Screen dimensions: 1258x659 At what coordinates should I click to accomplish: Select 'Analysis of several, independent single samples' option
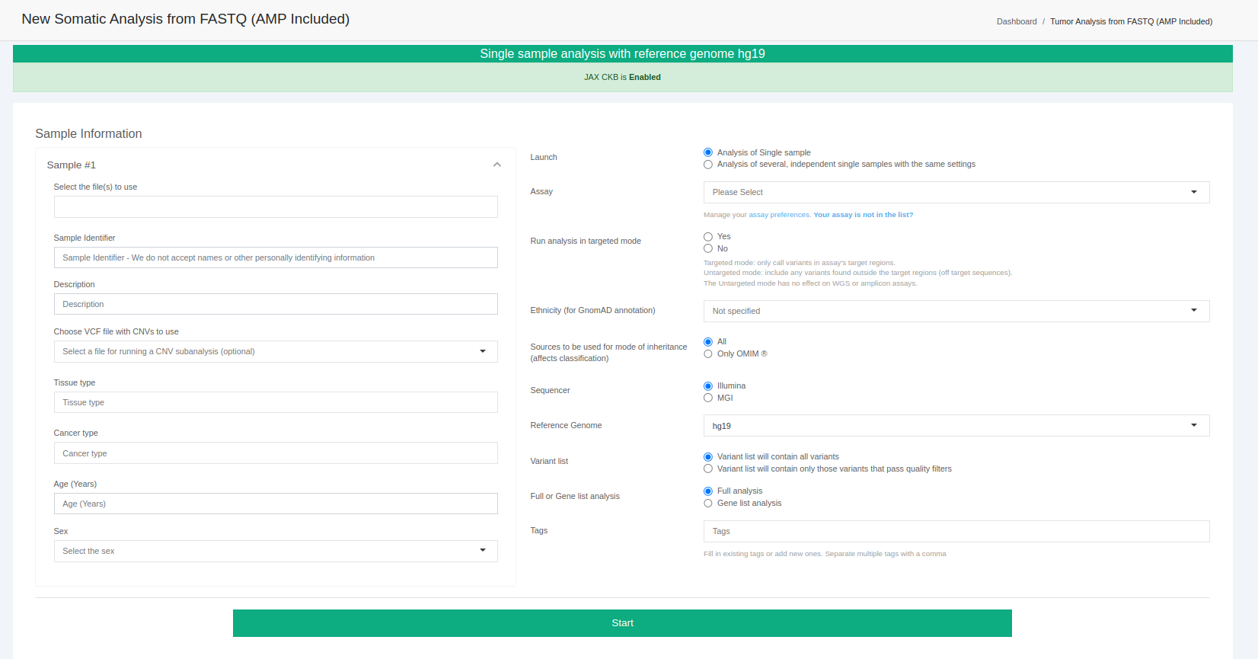click(x=708, y=165)
